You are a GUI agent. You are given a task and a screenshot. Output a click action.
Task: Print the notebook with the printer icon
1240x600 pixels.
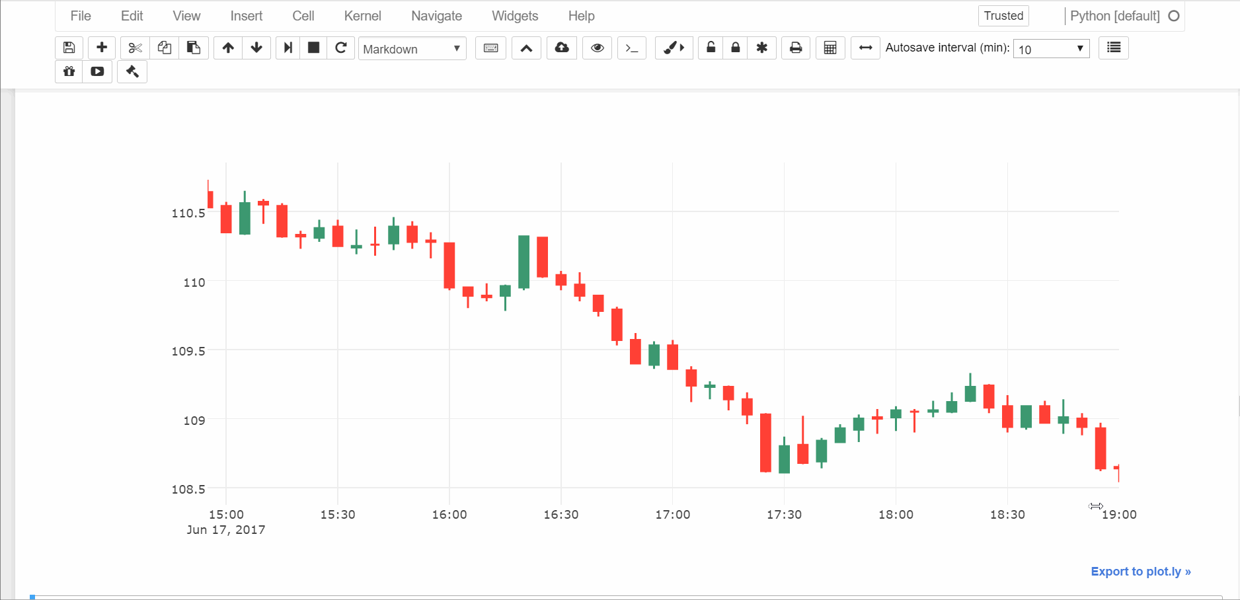click(796, 48)
